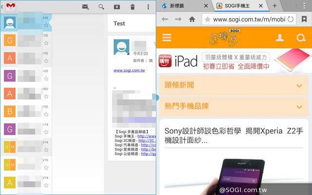Reload the page using refresh icon

point(291,19)
